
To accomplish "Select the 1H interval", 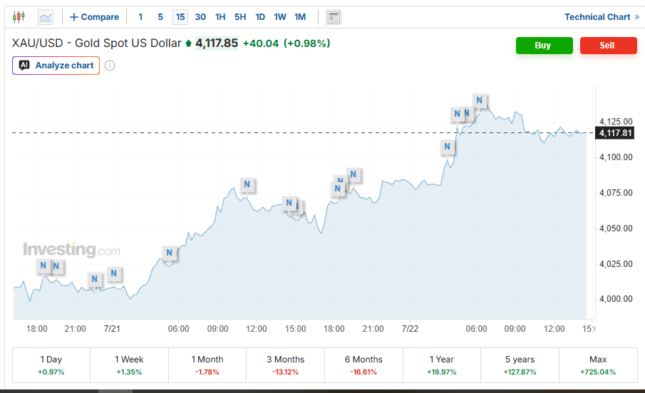I will [x=220, y=17].
